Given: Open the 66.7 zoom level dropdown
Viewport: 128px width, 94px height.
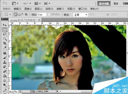Looking at the screenshot, I should tap(27, 4).
